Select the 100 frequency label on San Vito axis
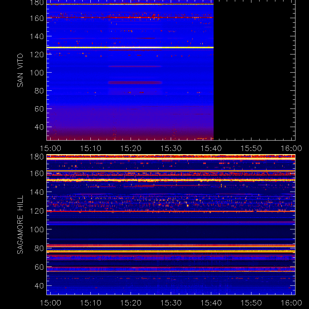The width and height of the screenshot is (309, 309). (37, 73)
